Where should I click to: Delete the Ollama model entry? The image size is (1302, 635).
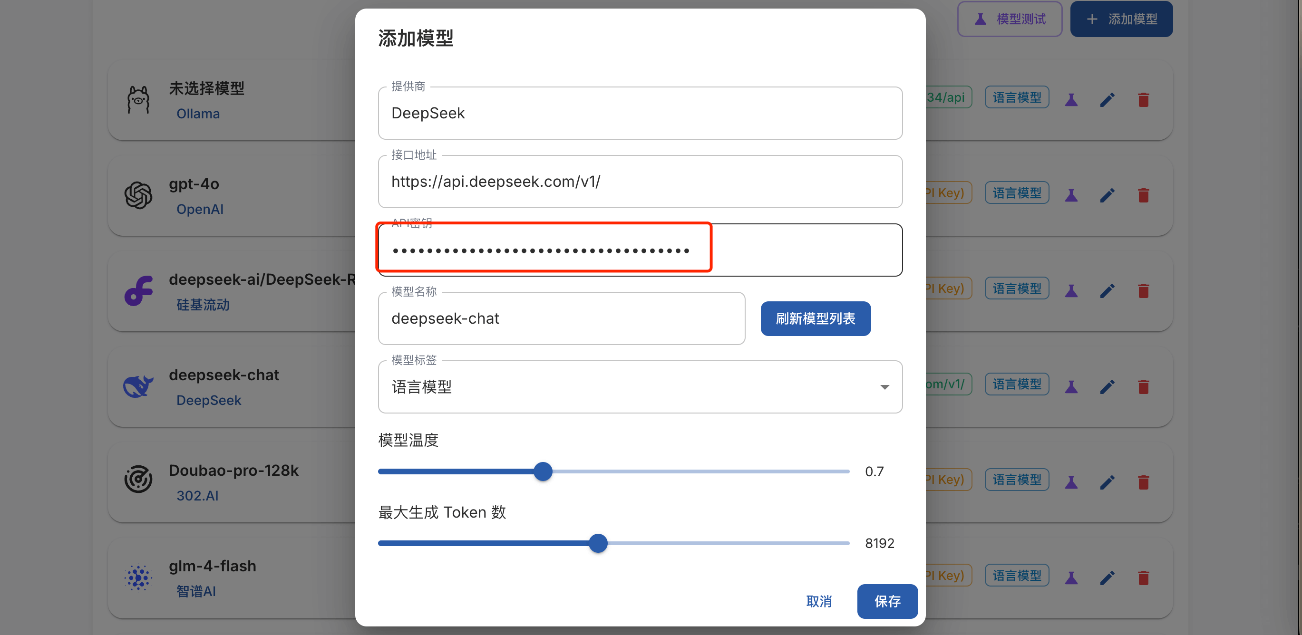tap(1143, 99)
